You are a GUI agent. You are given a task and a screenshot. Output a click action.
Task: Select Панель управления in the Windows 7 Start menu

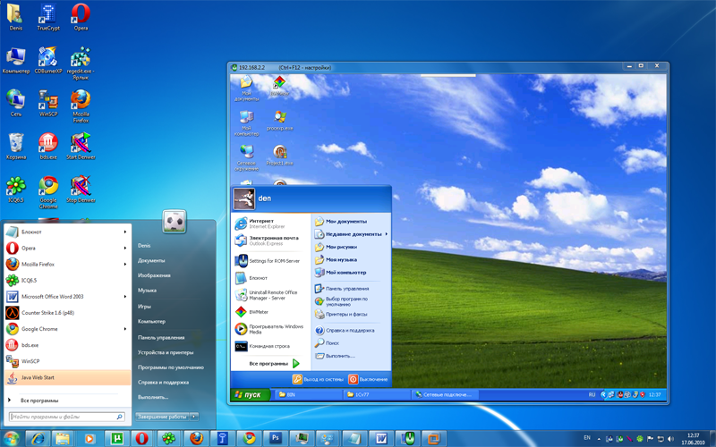tap(161, 337)
